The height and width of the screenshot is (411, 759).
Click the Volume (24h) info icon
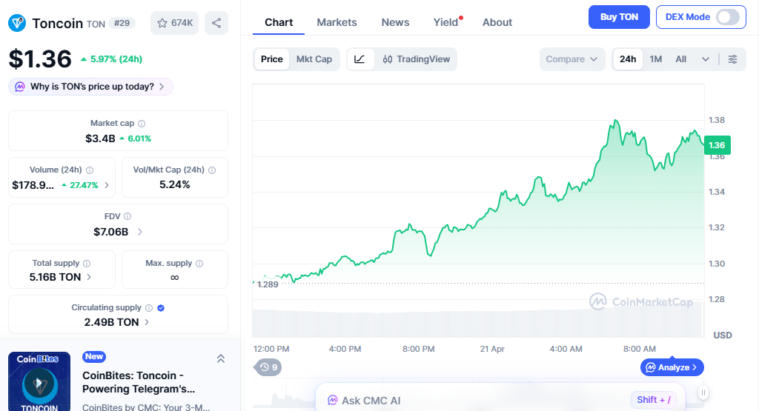[x=90, y=170]
